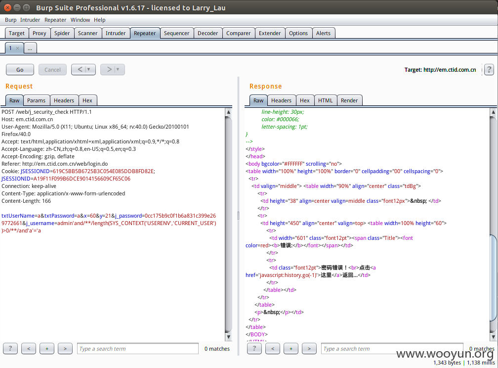
Task: Open the Burp menu
Action: (10, 20)
